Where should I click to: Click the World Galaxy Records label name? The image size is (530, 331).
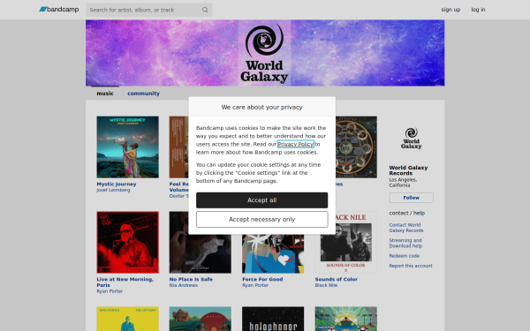408,170
